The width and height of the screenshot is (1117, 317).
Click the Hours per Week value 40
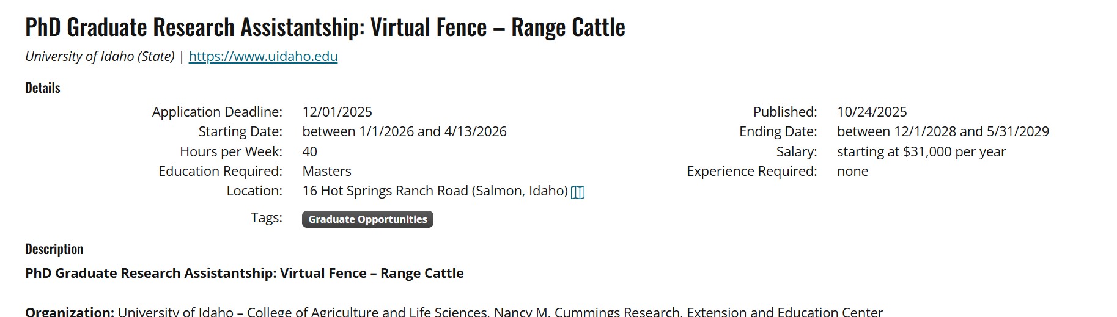tap(309, 151)
